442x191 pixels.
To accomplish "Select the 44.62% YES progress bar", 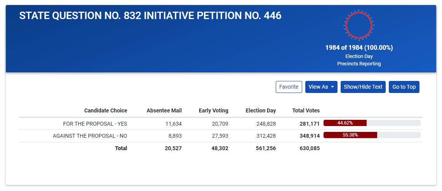I will point(372,123).
